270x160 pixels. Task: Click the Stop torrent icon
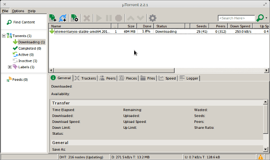119,18
